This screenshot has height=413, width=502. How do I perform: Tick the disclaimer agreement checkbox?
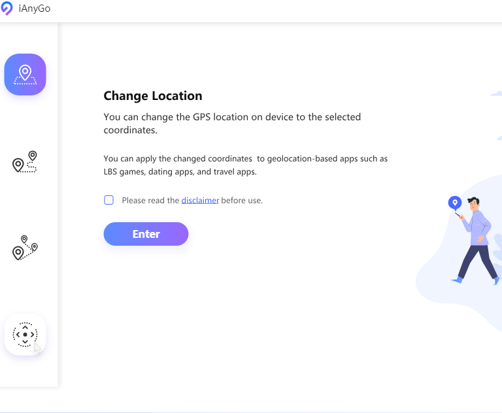109,200
